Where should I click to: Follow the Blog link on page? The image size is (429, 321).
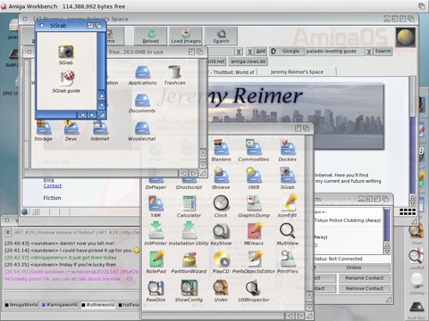click(48, 180)
